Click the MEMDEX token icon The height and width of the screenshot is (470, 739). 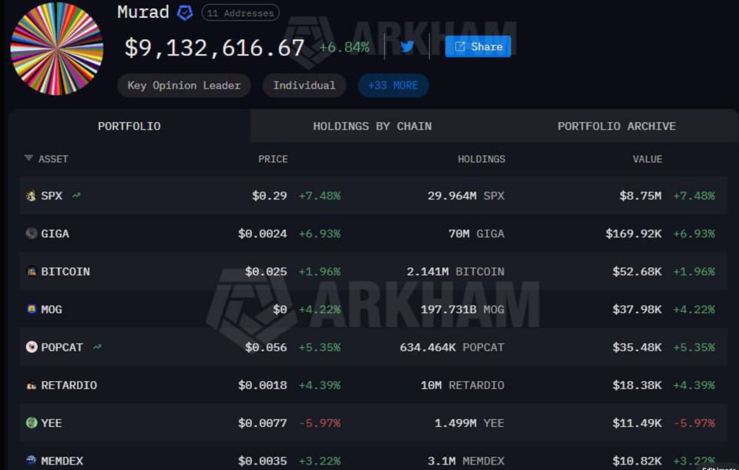point(31,461)
